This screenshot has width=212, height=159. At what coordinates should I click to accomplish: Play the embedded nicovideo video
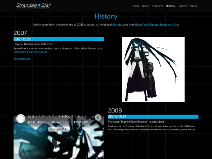pos(59,143)
